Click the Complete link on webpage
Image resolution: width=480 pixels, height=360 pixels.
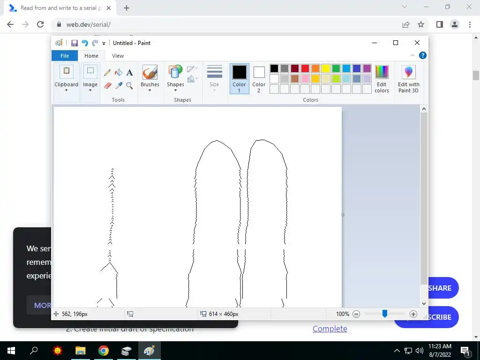(x=330, y=329)
